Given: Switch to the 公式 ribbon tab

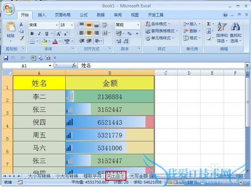Looking at the screenshot, I should coord(84,15).
